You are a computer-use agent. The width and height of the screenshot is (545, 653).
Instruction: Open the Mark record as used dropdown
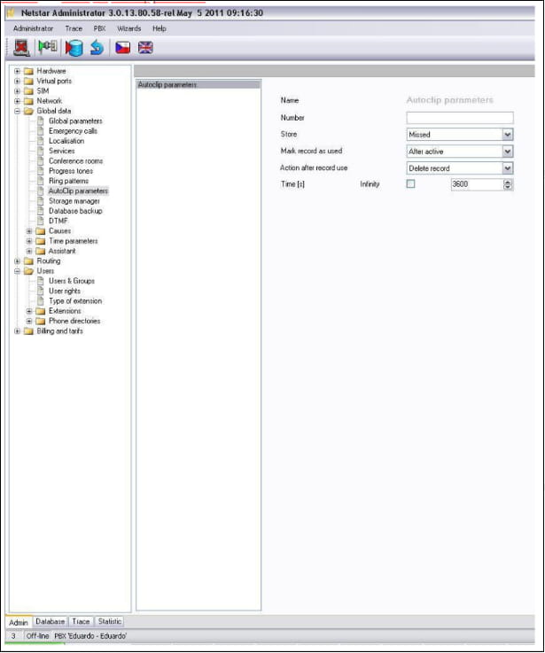(x=507, y=152)
